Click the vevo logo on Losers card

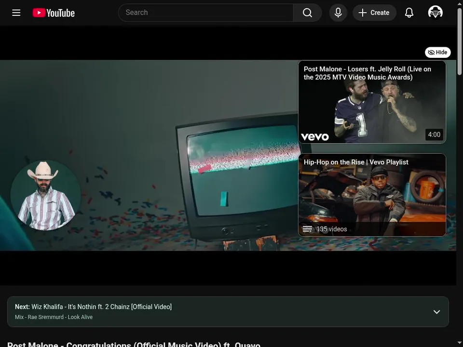pos(315,137)
